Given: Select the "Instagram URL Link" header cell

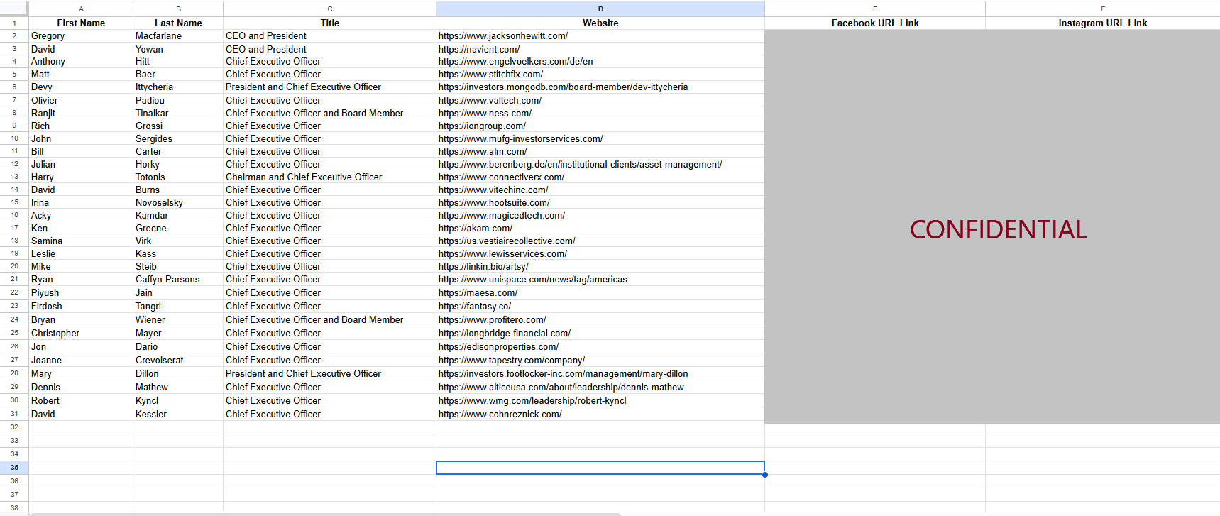Looking at the screenshot, I should click(1103, 23).
